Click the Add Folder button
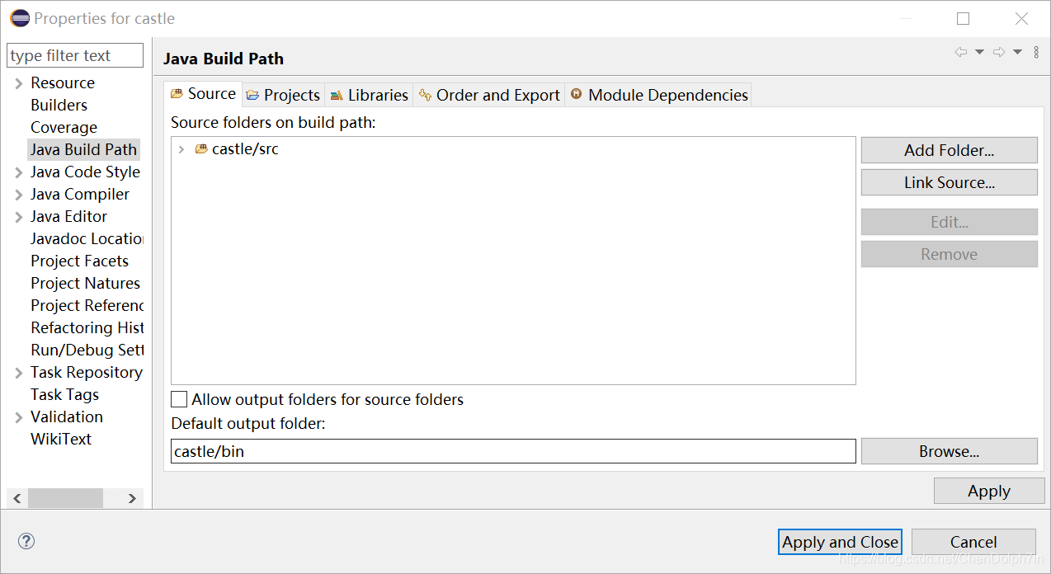This screenshot has height=574, width=1051. 949,149
